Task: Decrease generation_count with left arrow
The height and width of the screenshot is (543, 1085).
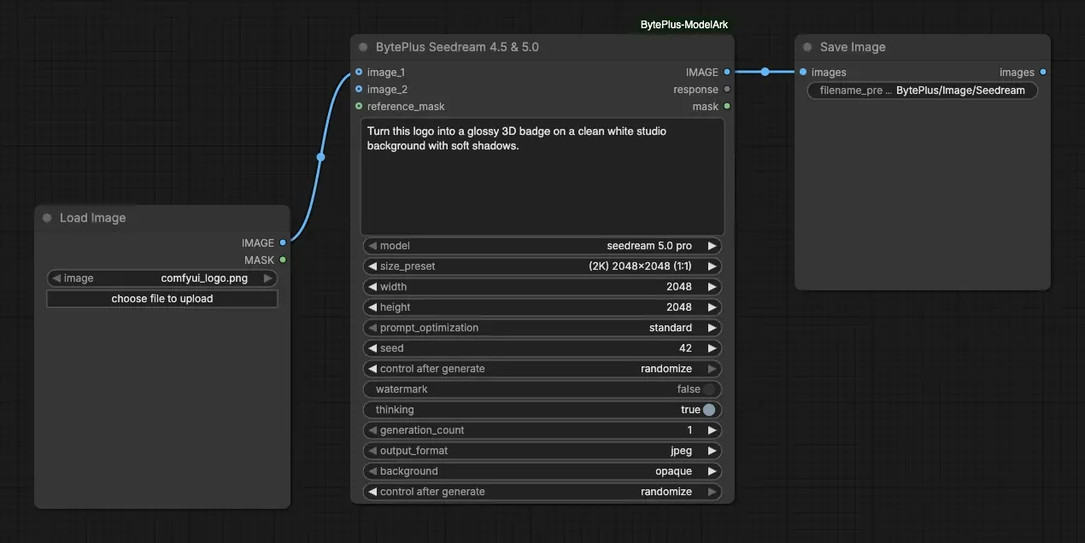Action: pyautogui.click(x=372, y=430)
